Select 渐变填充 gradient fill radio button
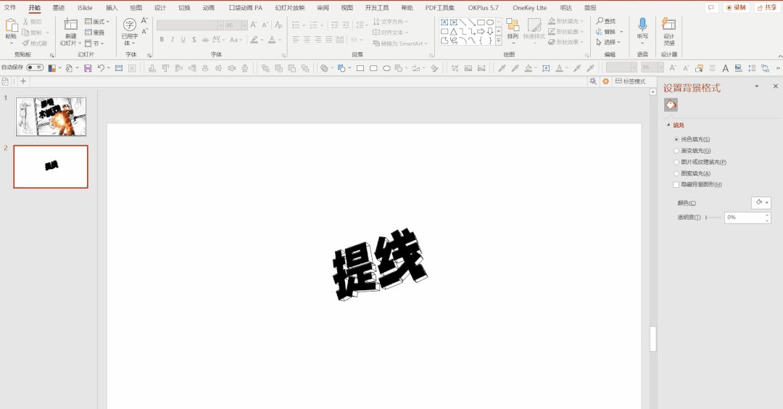Screen dimensions: 783x409 [676, 151]
